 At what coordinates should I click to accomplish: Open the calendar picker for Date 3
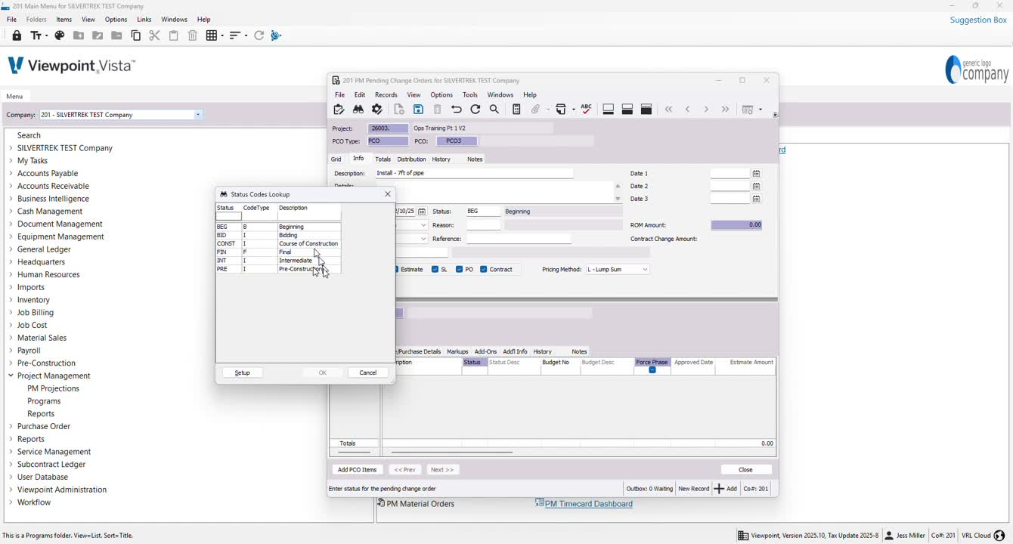(x=756, y=199)
